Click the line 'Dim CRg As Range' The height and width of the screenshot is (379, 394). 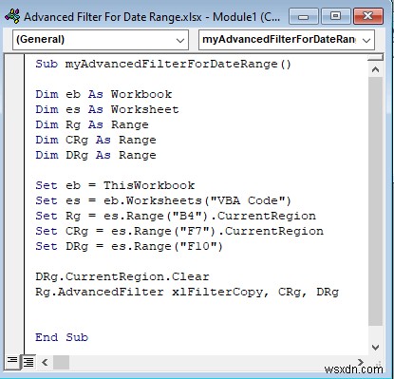pos(96,140)
